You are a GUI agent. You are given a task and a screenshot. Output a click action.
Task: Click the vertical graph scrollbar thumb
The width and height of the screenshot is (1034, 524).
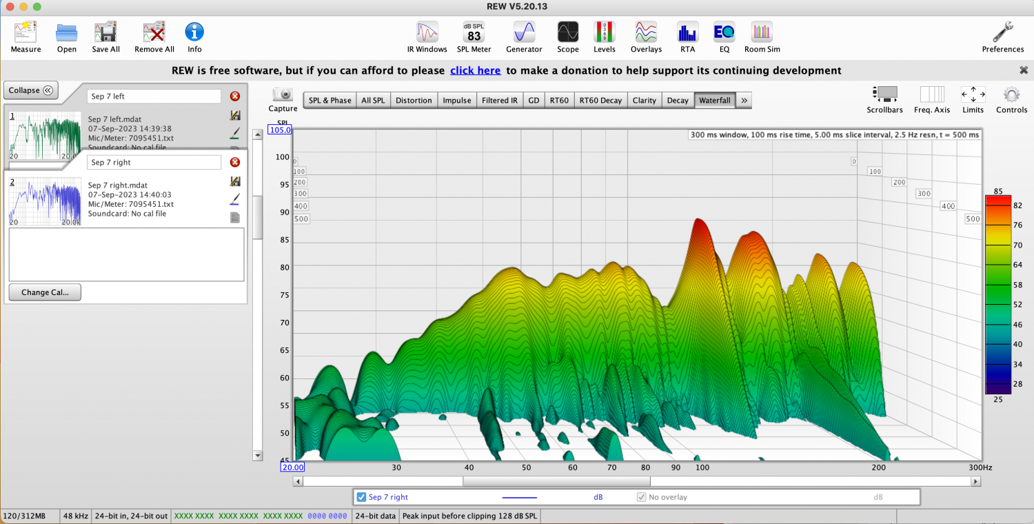pyautogui.click(x=258, y=217)
